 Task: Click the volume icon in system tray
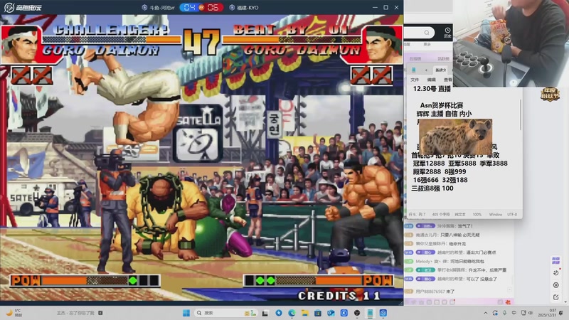click(x=531, y=313)
